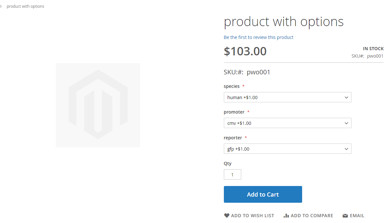Click the compare bar-chart icon
392x223 pixels.
(286, 215)
